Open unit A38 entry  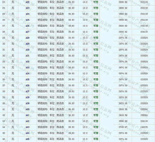tap(28, 97)
